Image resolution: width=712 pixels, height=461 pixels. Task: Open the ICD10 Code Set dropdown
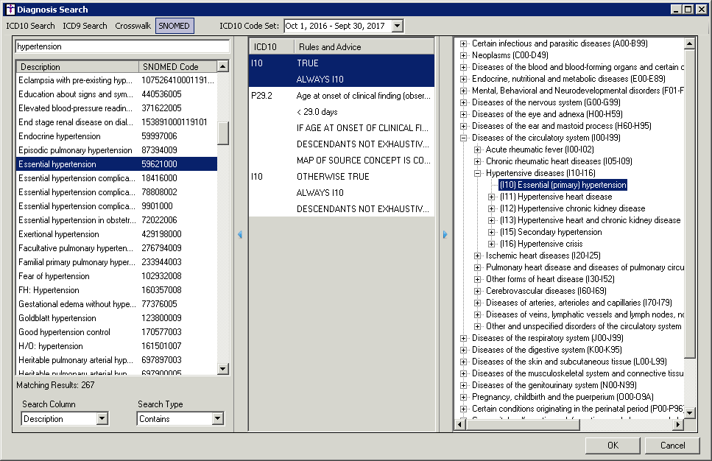pyautogui.click(x=398, y=26)
